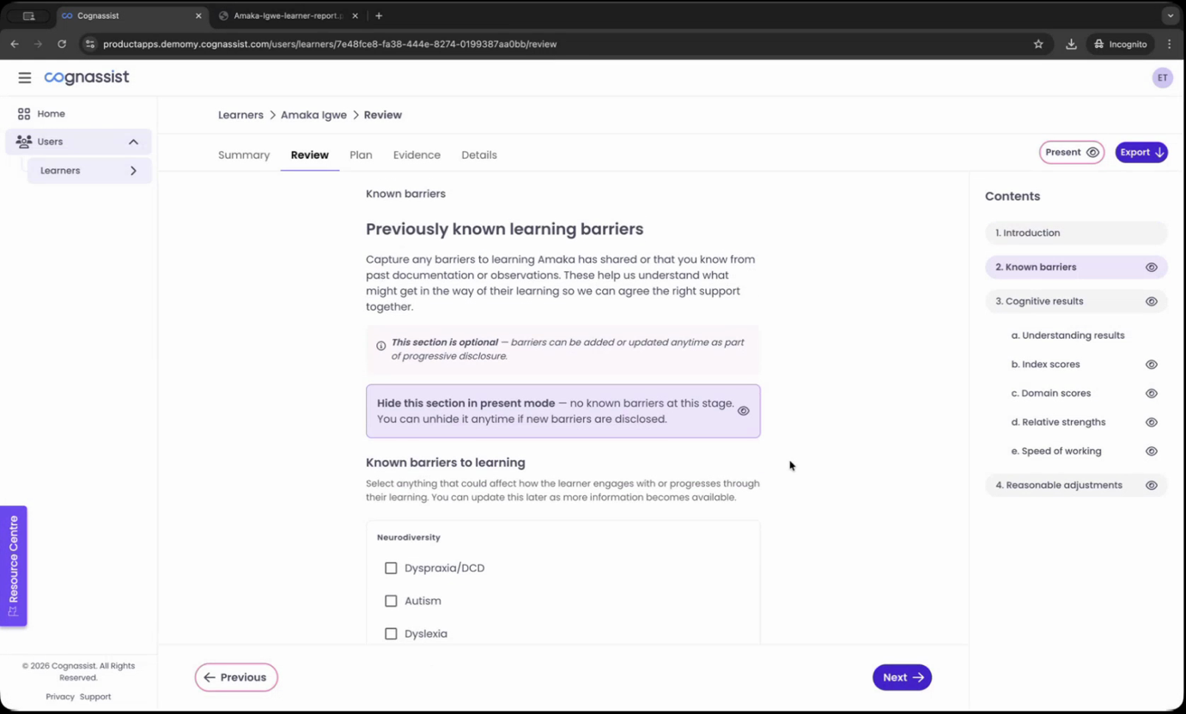
Task: Open the Support link in the footer
Action: [x=94, y=696]
